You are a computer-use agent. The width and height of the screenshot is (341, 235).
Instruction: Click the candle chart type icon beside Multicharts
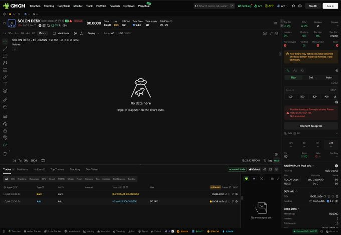coord(75,33)
